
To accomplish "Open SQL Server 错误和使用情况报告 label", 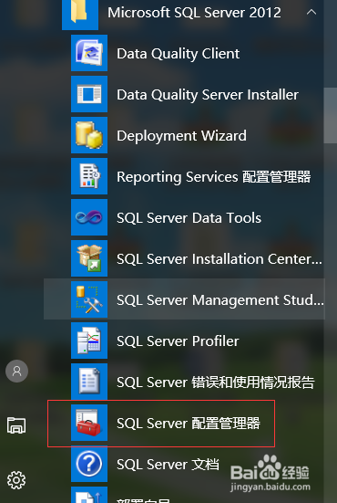I will click(215, 382).
